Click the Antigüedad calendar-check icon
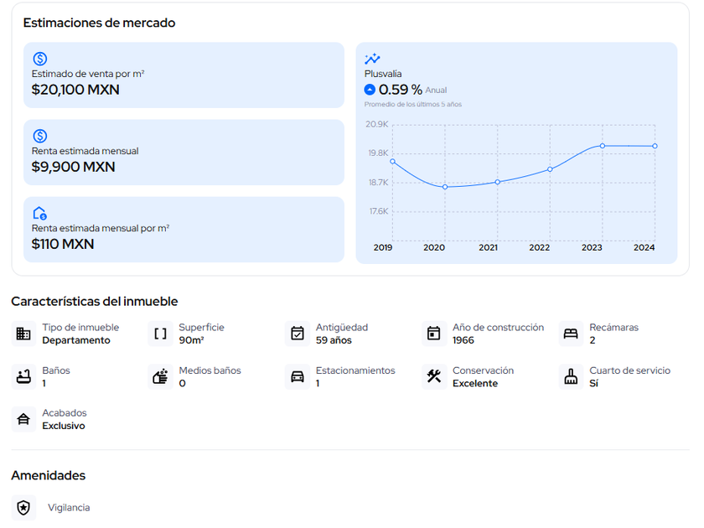The image size is (704, 528). click(x=297, y=334)
